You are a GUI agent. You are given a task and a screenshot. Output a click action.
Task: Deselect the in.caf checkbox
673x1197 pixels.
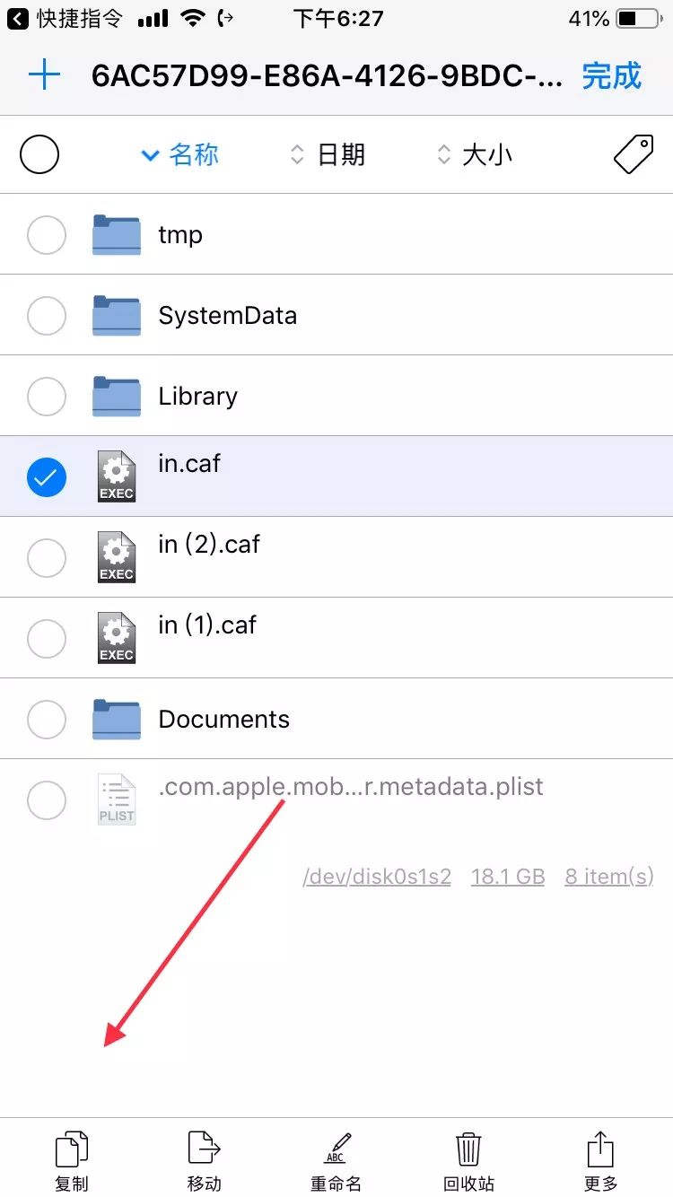click(x=46, y=477)
